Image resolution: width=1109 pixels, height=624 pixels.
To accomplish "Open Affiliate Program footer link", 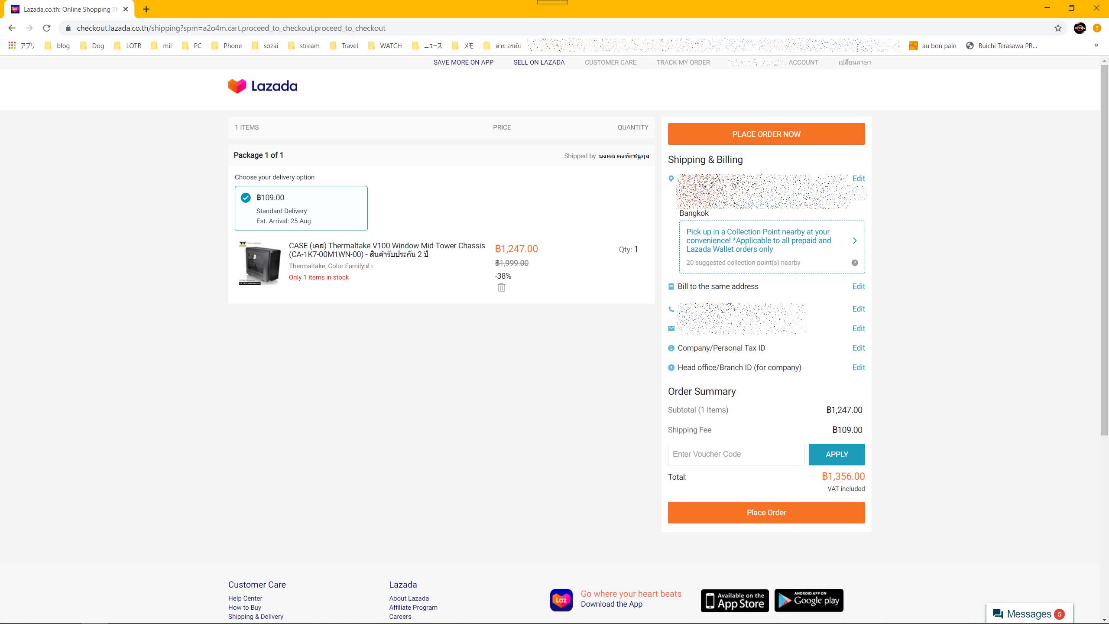I will click(x=413, y=608).
